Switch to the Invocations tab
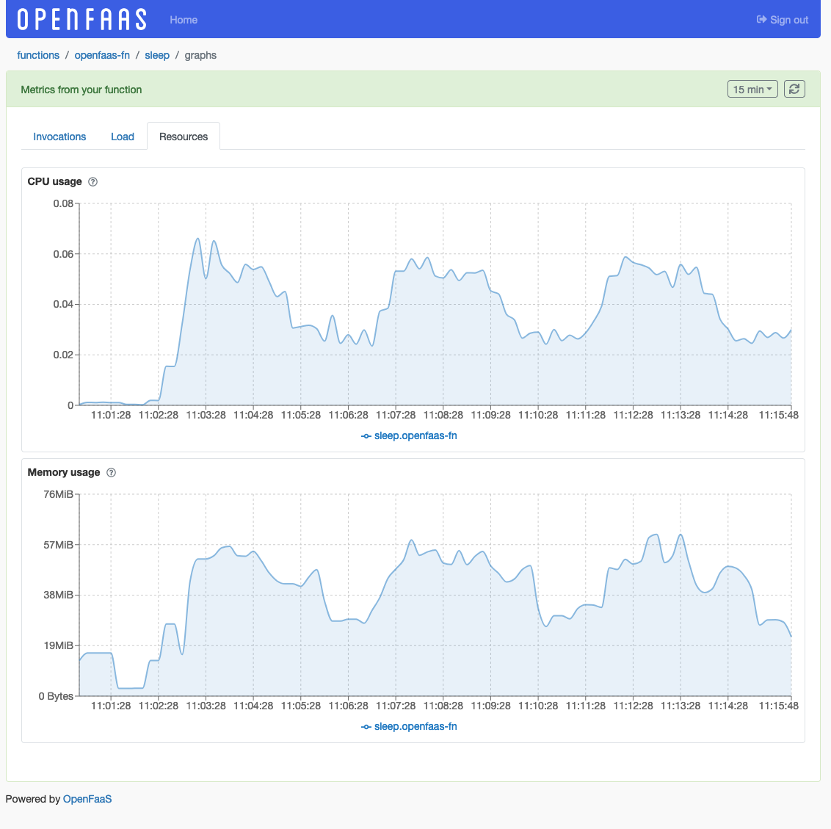This screenshot has width=831, height=829. click(x=59, y=137)
